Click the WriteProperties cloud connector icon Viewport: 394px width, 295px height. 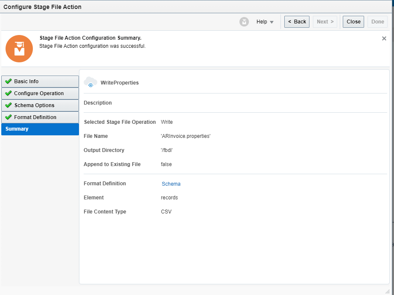click(x=90, y=82)
